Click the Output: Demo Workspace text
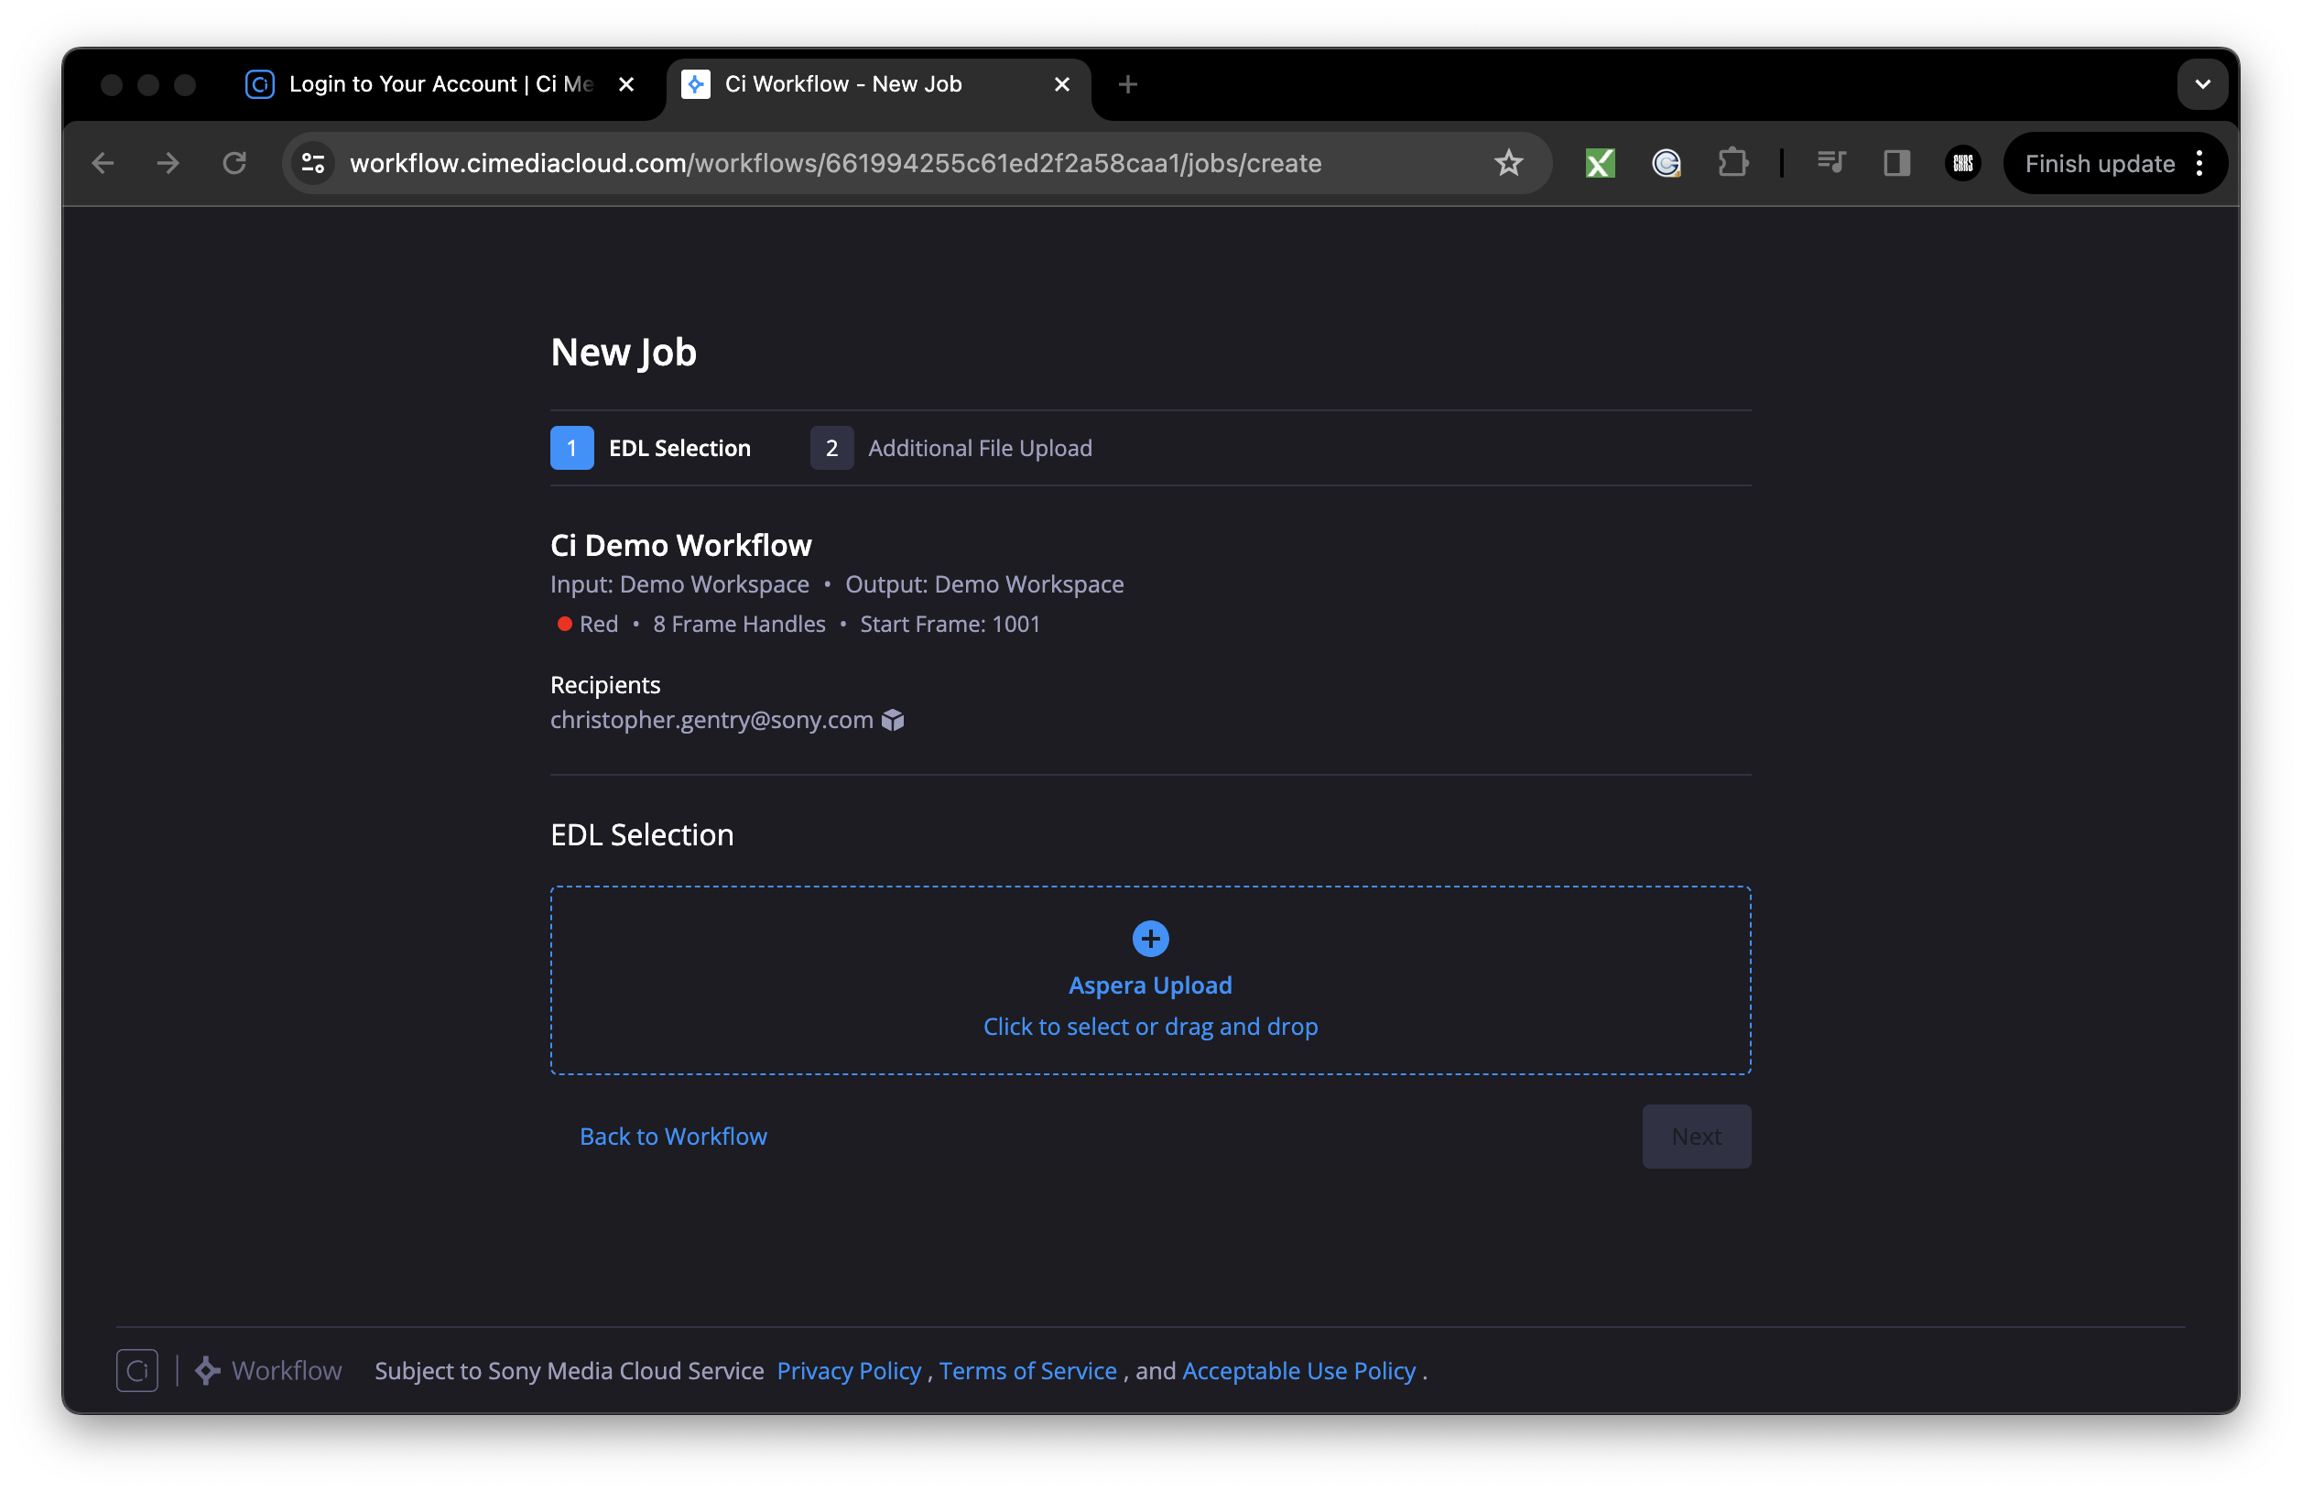The image size is (2302, 1491). pyautogui.click(x=983, y=584)
